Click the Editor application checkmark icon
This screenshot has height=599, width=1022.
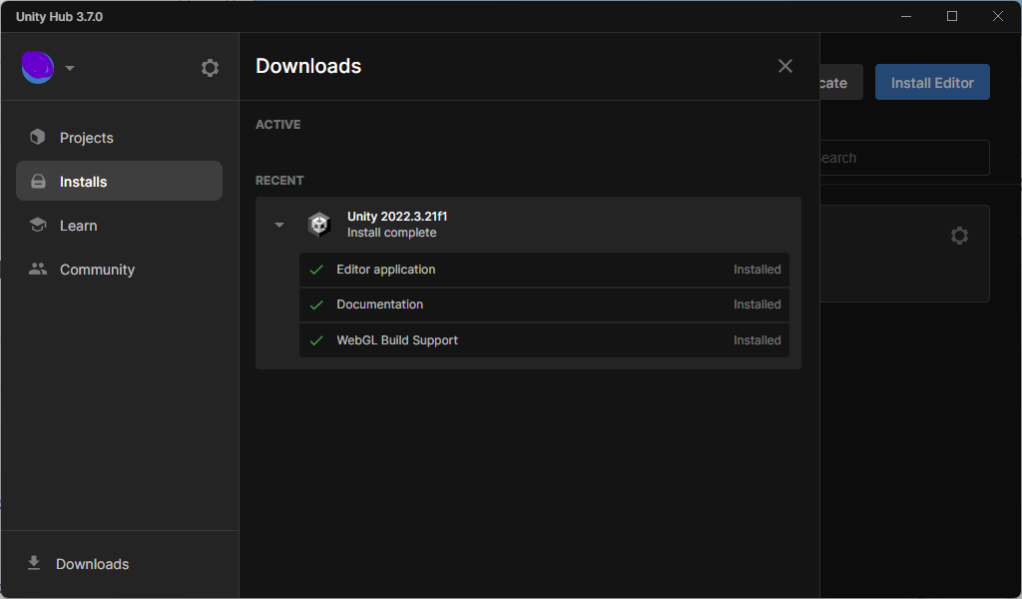click(316, 270)
